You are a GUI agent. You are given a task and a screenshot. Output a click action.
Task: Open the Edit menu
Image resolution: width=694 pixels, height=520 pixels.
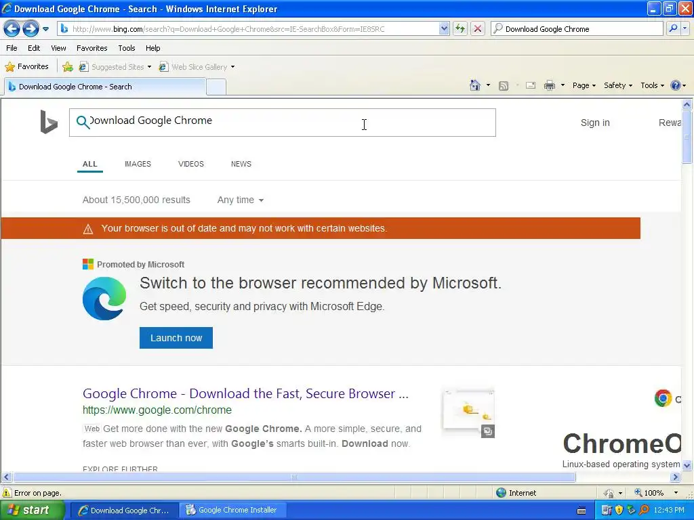pyautogui.click(x=34, y=48)
